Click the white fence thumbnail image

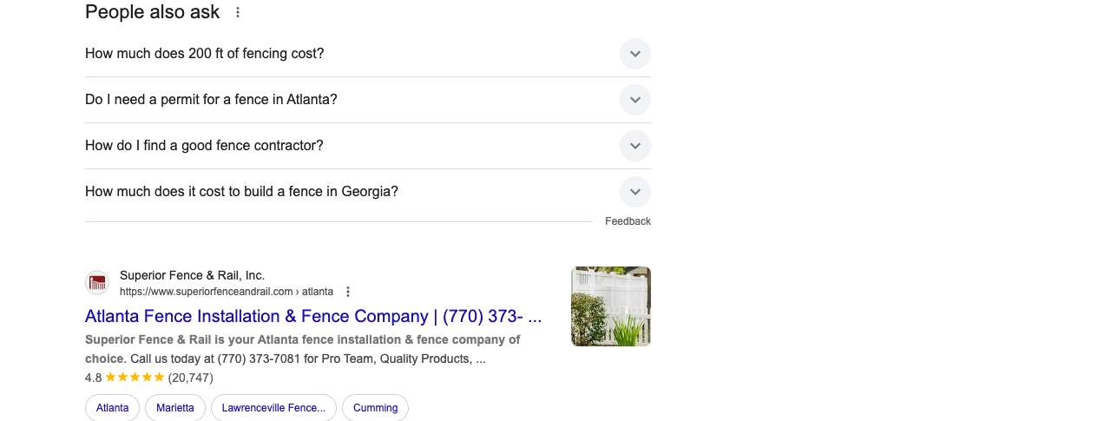coord(611,306)
